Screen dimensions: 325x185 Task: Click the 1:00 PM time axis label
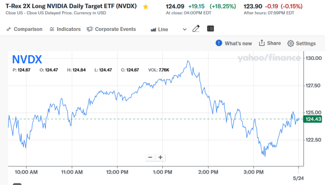(162, 172)
